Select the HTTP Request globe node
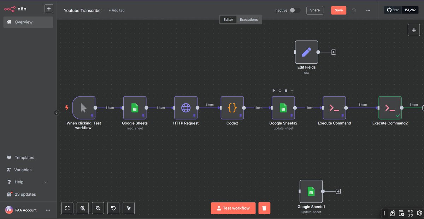Image resolution: width=424 pixels, height=219 pixels. [x=186, y=108]
